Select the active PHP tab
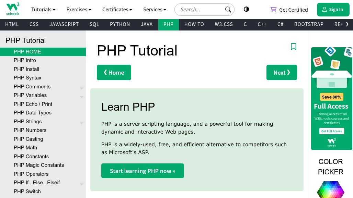The image size is (353, 198). [168, 24]
